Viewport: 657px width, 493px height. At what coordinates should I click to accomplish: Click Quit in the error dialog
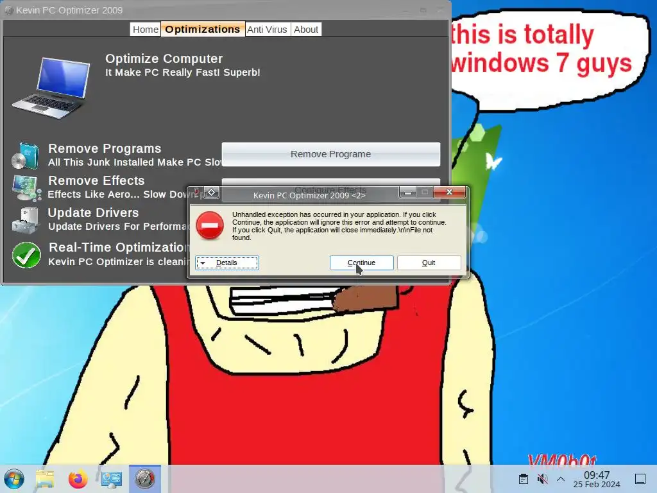pyautogui.click(x=429, y=263)
